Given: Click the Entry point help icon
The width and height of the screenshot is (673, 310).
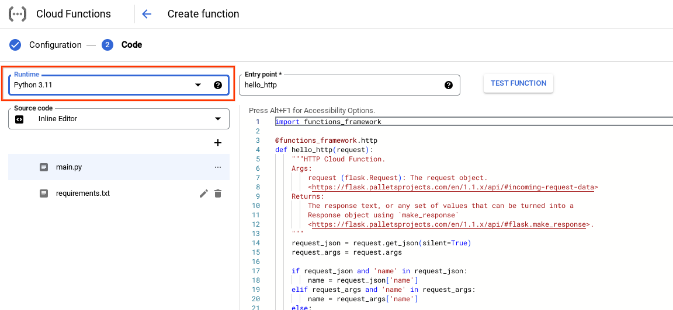Looking at the screenshot, I should pyautogui.click(x=449, y=85).
